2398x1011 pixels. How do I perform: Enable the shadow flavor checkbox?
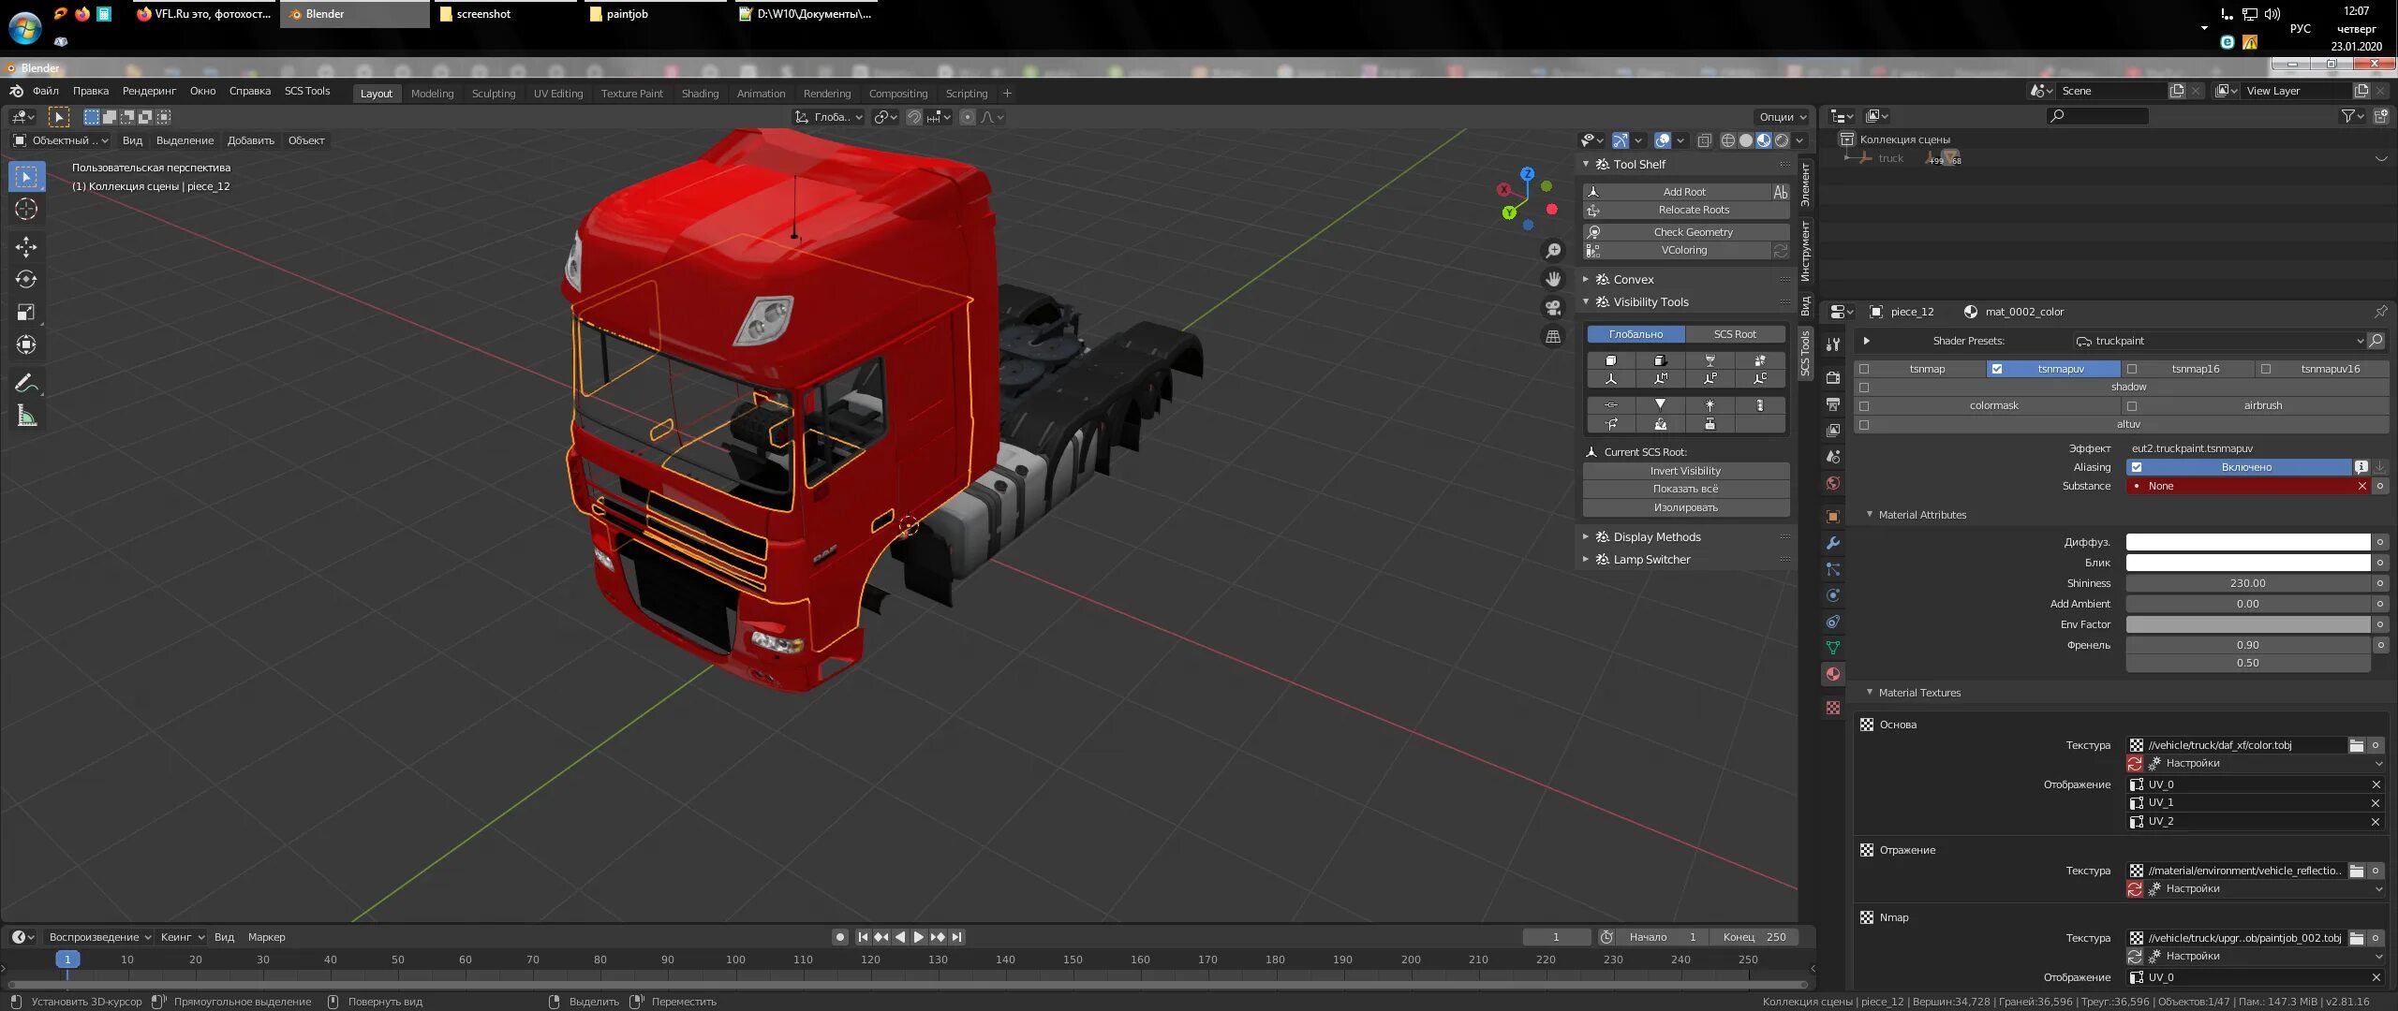(x=1864, y=388)
